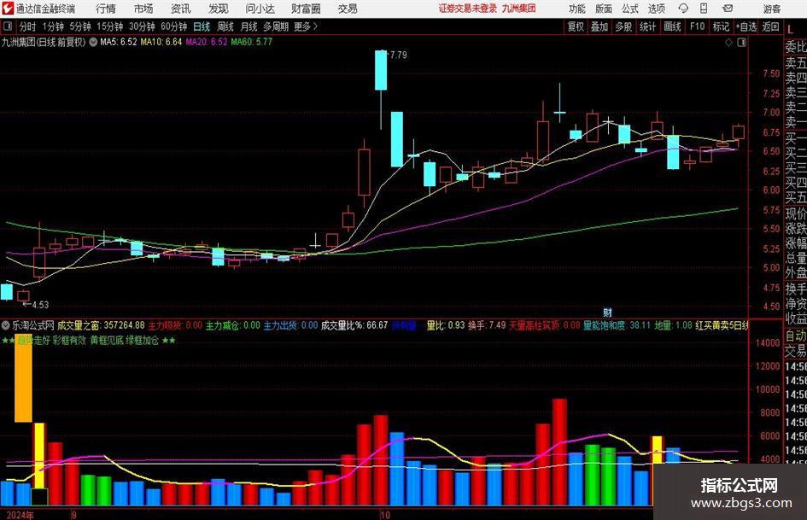Switch to 月线 monthly period

(249, 26)
